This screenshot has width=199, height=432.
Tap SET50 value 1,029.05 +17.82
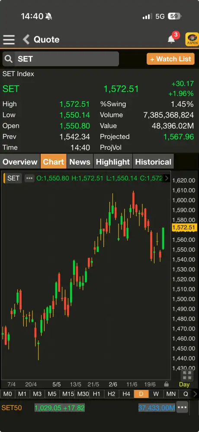coord(59,408)
